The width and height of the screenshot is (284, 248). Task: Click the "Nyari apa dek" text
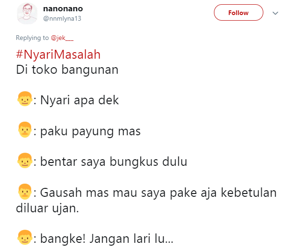(x=79, y=100)
